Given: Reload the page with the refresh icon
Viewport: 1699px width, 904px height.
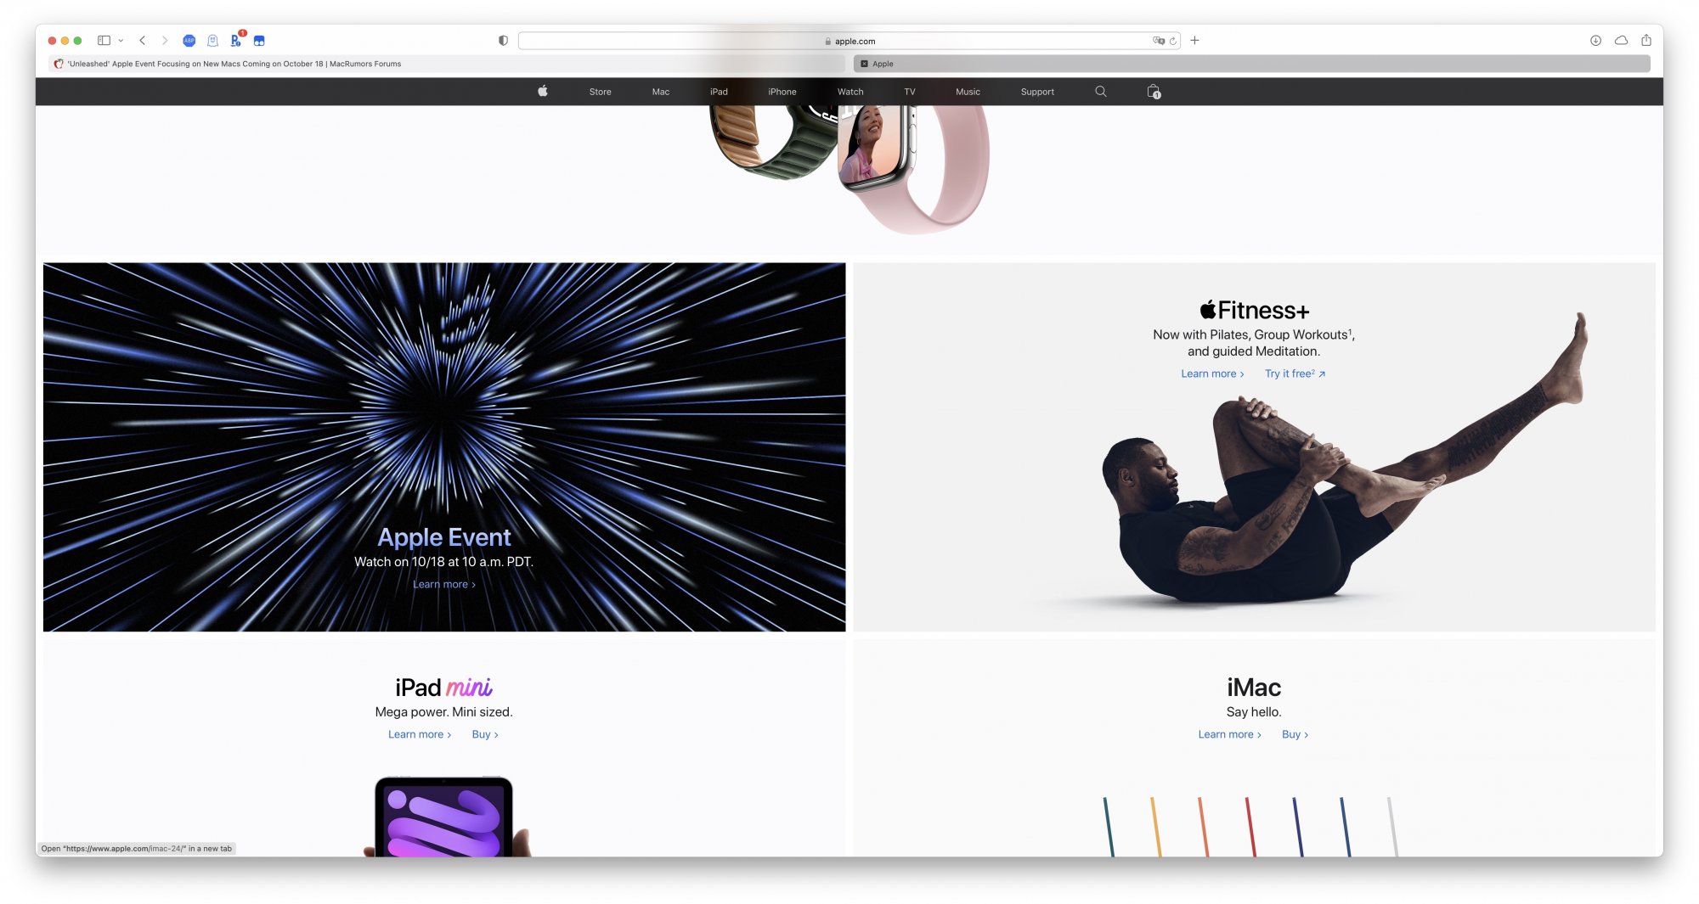Looking at the screenshot, I should coord(1172,41).
